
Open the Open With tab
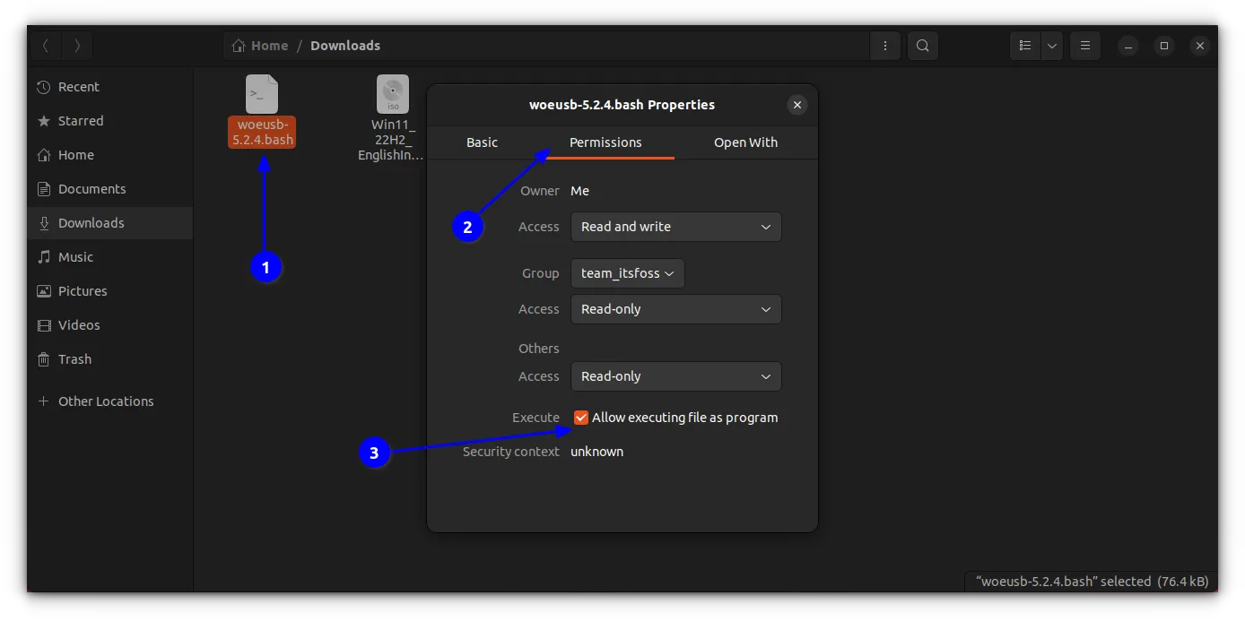[745, 142]
